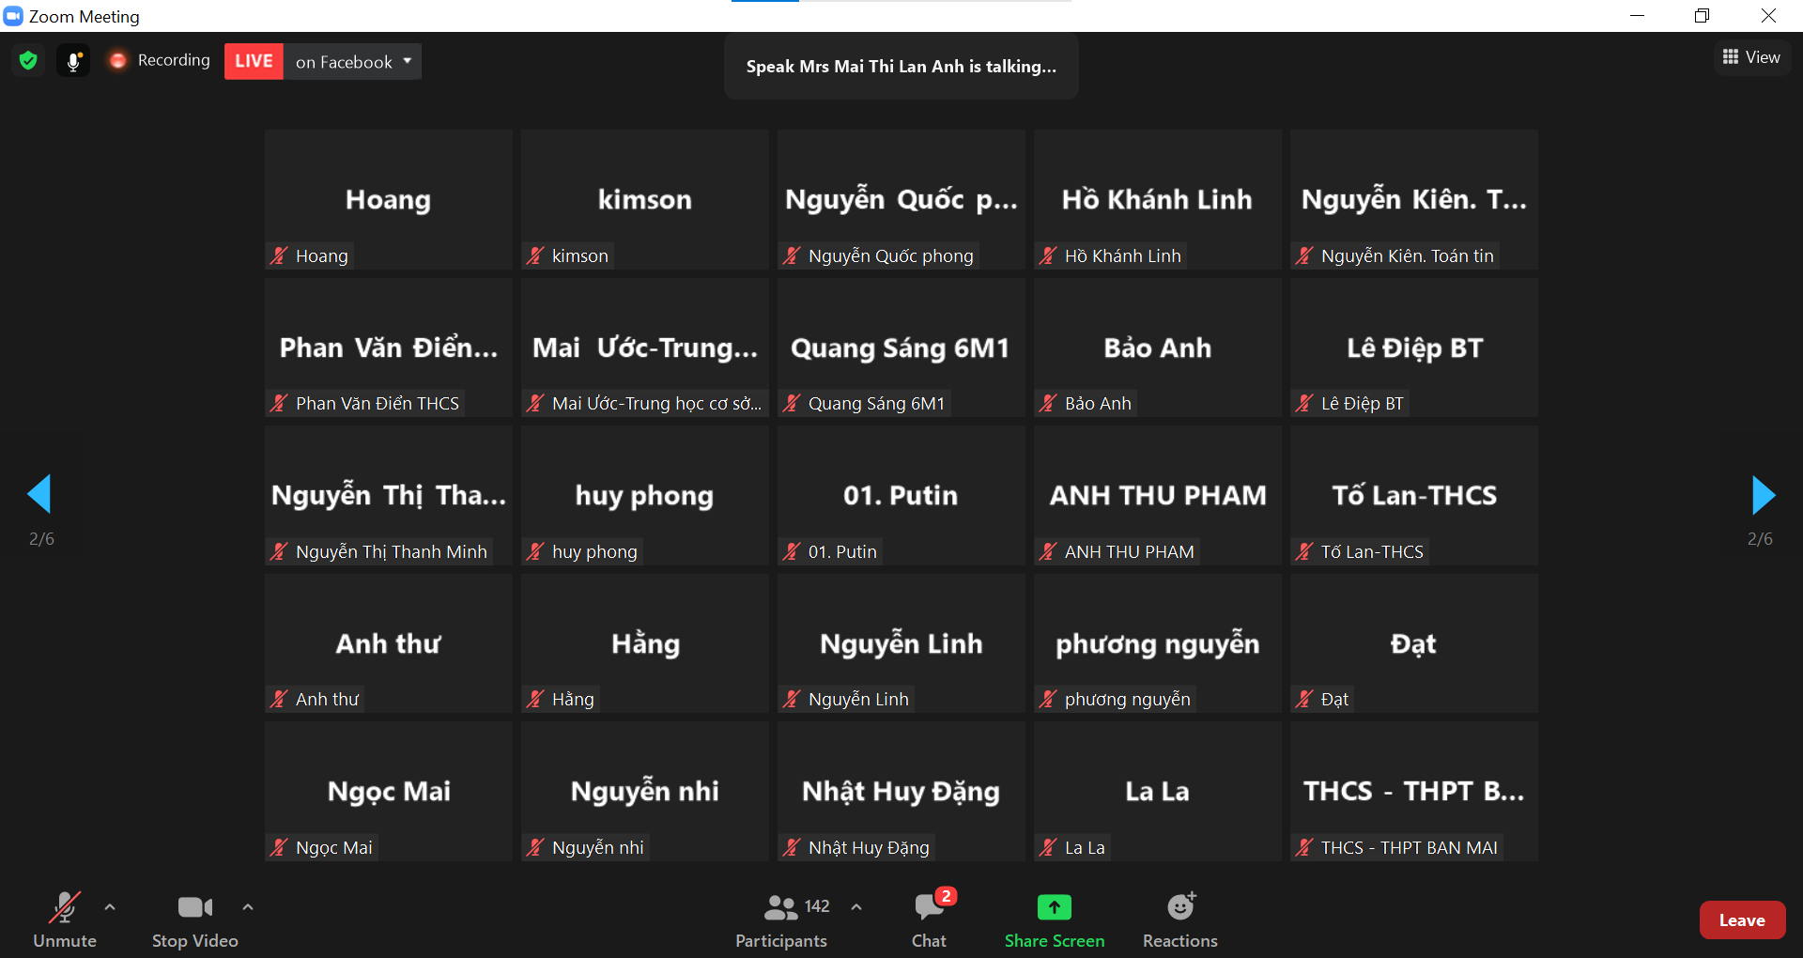Image resolution: width=1803 pixels, height=958 pixels.
Task: Stop Video camera toggle
Action: point(194,919)
